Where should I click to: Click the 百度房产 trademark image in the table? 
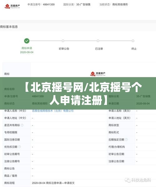(x=98, y=74)
